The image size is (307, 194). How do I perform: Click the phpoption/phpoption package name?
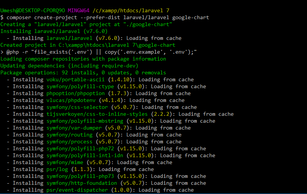point(75,94)
